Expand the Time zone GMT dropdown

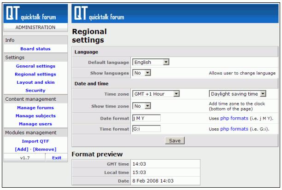point(156,94)
